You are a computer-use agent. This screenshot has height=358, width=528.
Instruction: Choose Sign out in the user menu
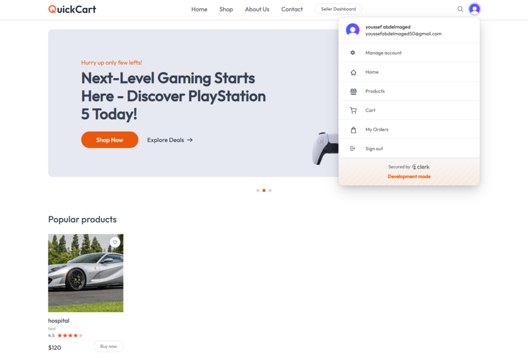click(x=409, y=149)
